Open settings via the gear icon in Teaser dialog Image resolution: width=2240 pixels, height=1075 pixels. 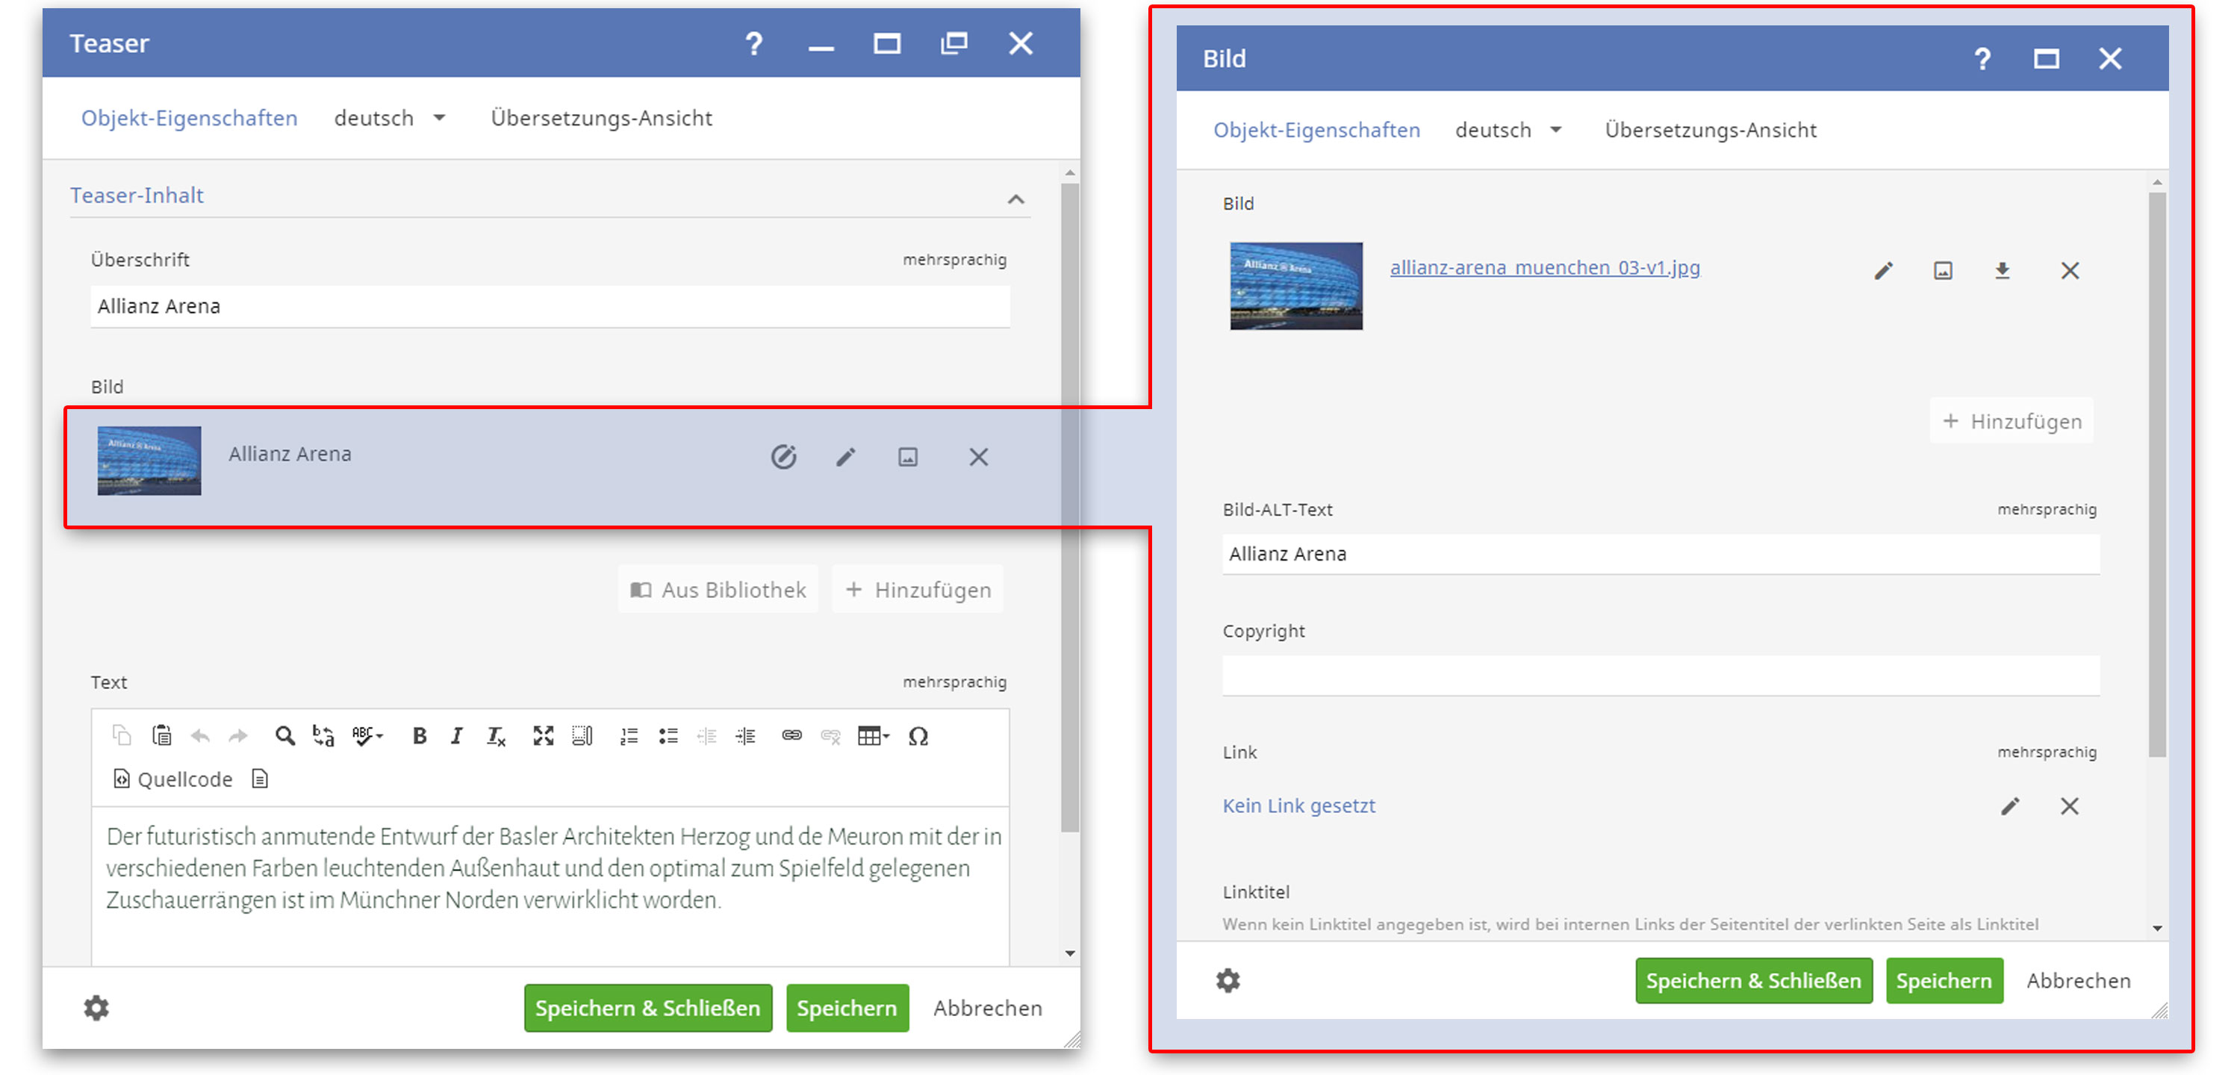tap(96, 1008)
